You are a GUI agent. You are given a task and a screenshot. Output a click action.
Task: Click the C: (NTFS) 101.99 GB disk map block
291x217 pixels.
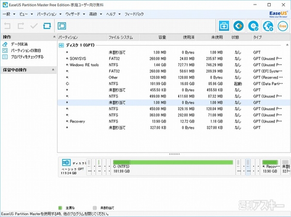(173, 167)
